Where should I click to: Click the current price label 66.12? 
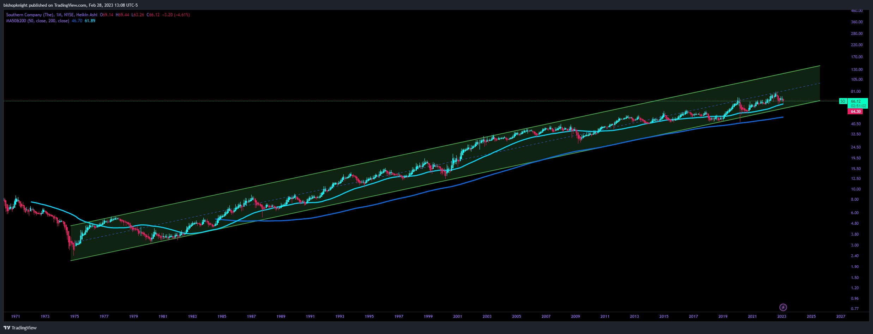pos(856,101)
